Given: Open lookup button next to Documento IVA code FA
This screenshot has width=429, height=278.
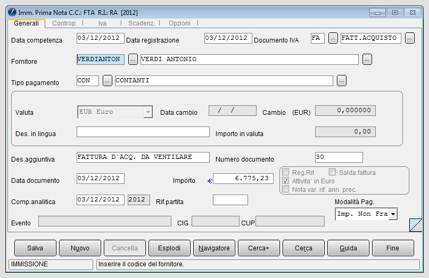Looking at the screenshot, I should [333, 38].
